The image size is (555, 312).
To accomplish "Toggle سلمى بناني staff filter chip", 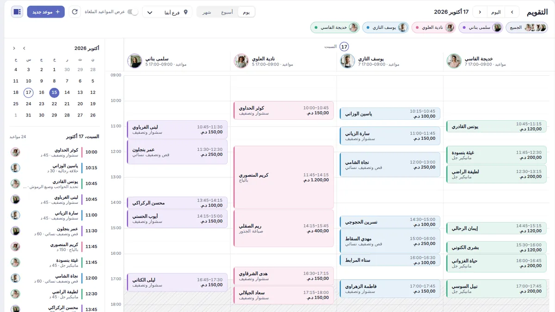I will pyautogui.click(x=481, y=27).
